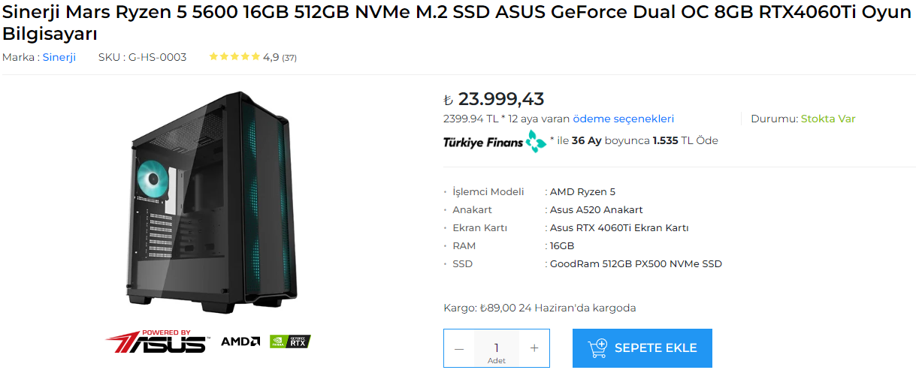Screen dimensions: 916x376
Task: Click the quantity input field
Action: [x=497, y=347]
